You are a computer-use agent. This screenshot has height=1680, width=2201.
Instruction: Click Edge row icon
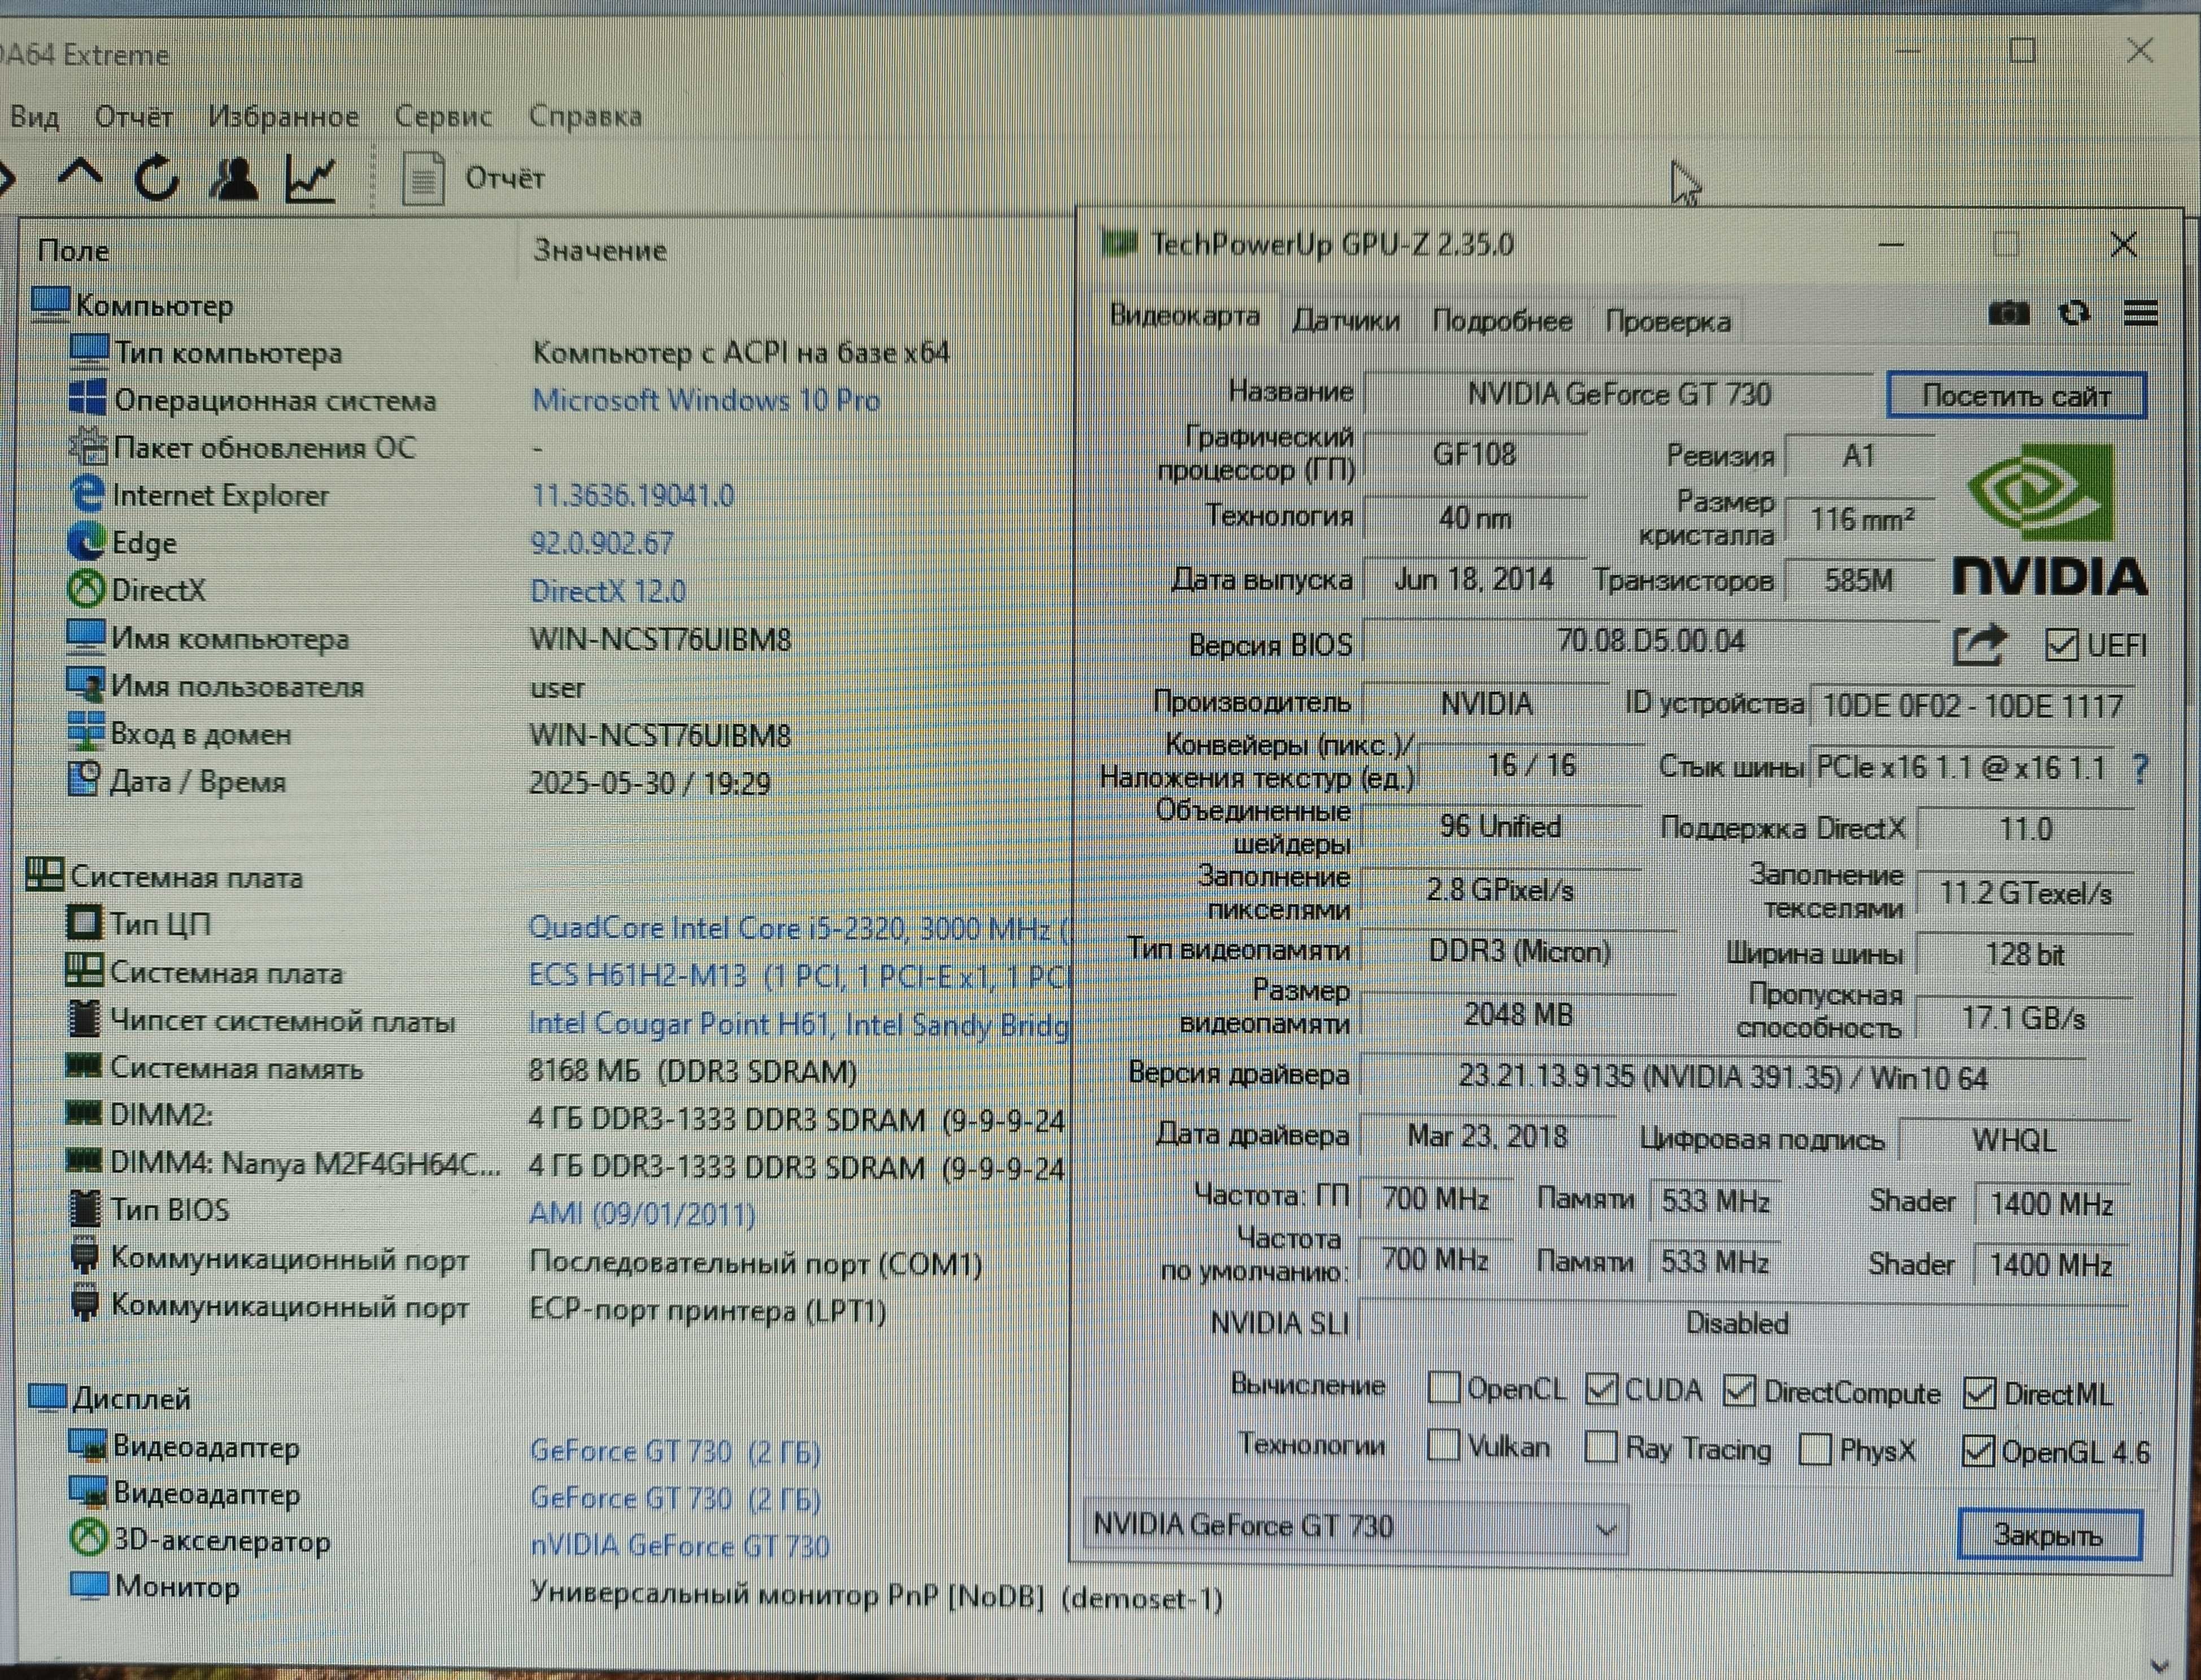click(x=86, y=541)
